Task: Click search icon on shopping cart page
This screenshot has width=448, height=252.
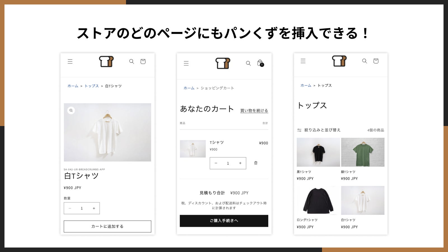Action: pyautogui.click(x=248, y=63)
